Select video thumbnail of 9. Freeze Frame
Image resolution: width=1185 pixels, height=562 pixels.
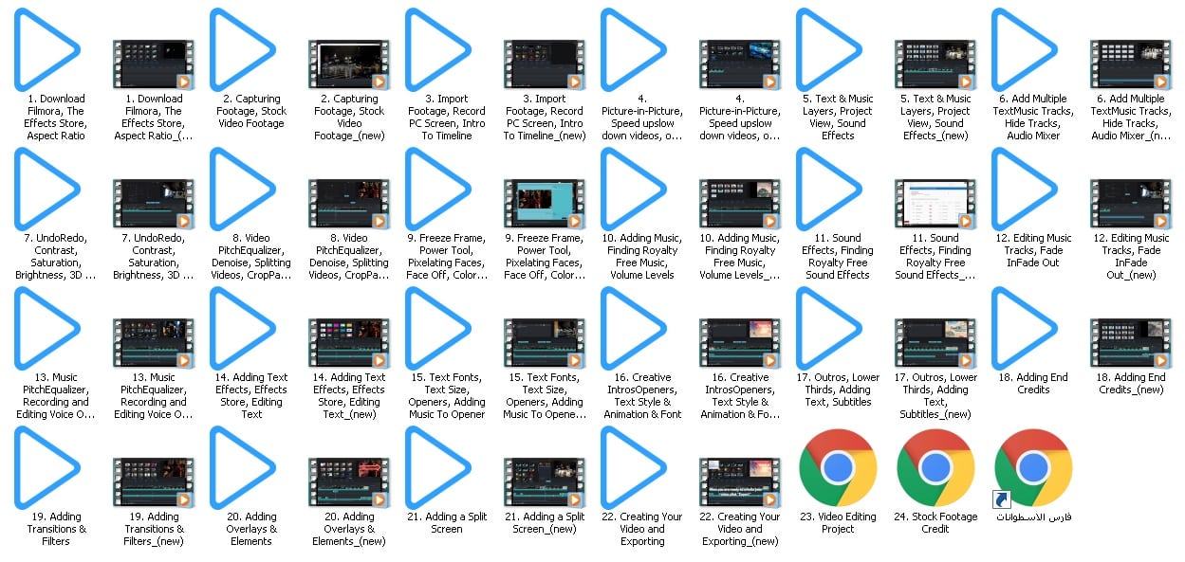pos(544,204)
